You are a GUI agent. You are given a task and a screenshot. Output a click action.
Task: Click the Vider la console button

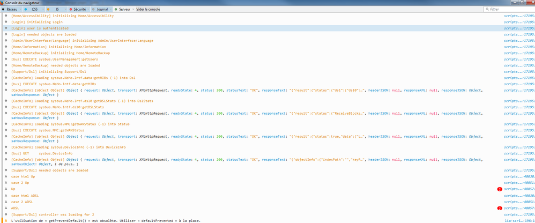tap(148, 9)
